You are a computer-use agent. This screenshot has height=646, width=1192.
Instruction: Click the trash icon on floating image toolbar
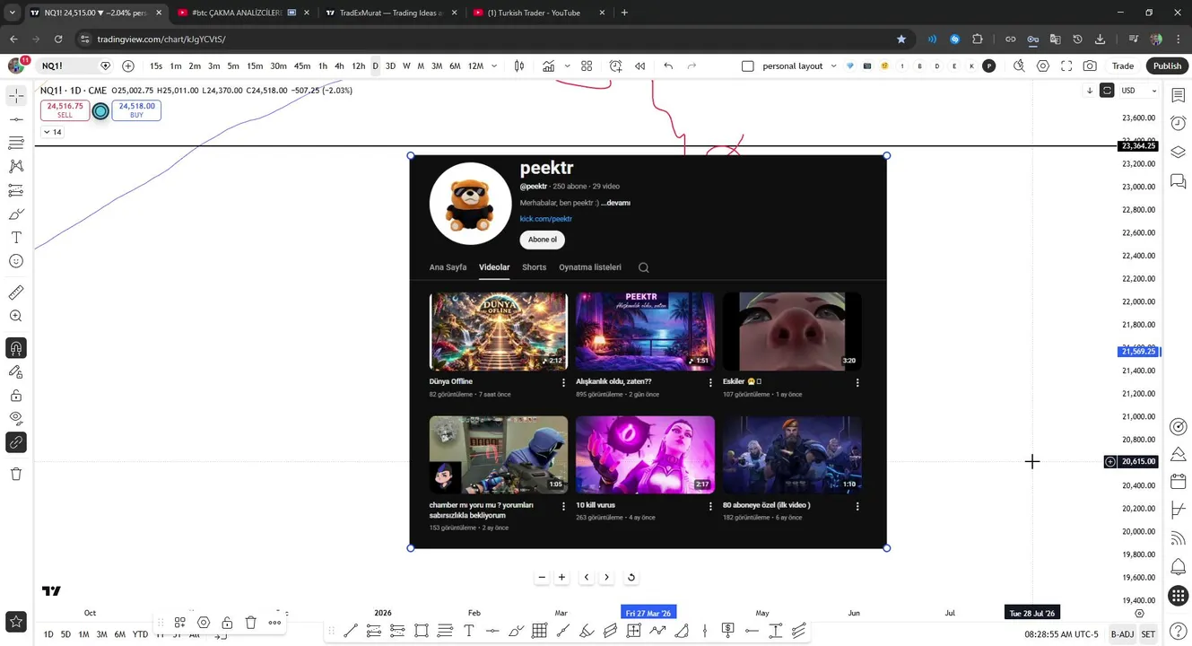(251, 623)
